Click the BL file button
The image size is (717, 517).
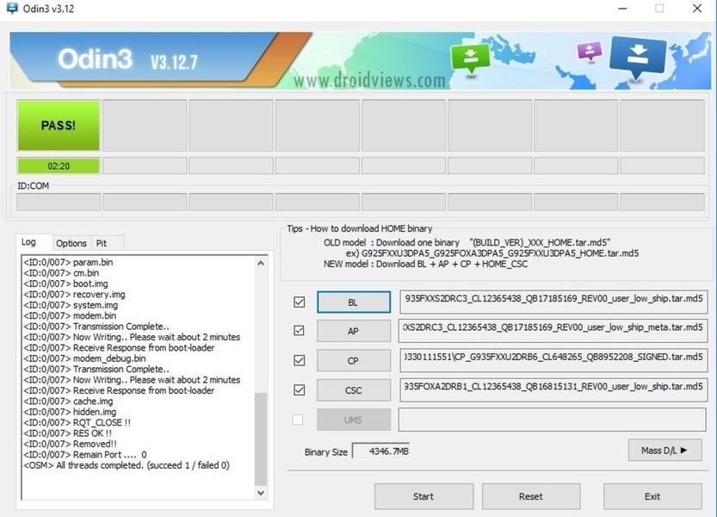(354, 302)
